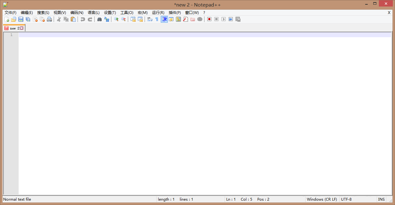Click line number 1 in the margin
The image size is (395, 205).
11,35
